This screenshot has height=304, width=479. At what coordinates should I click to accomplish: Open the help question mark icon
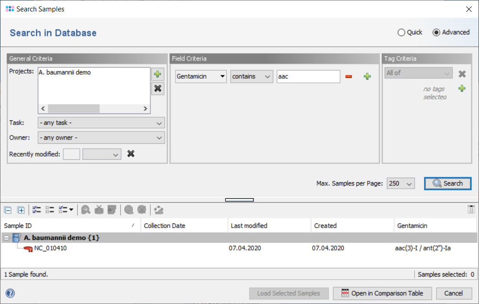click(x=10, y=293)
